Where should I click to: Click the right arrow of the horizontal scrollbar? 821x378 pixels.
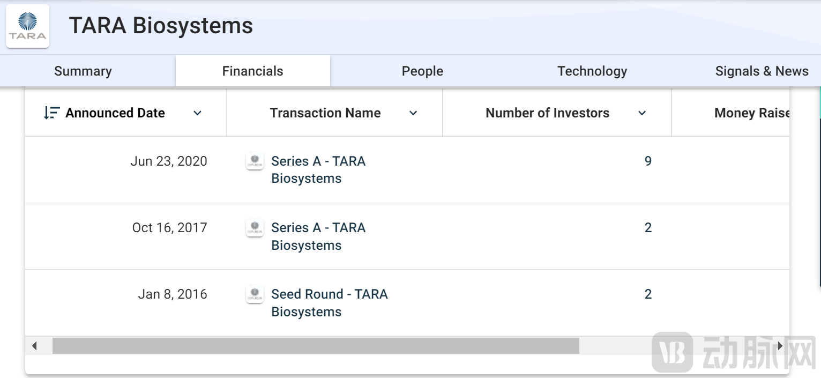point(780,346)
